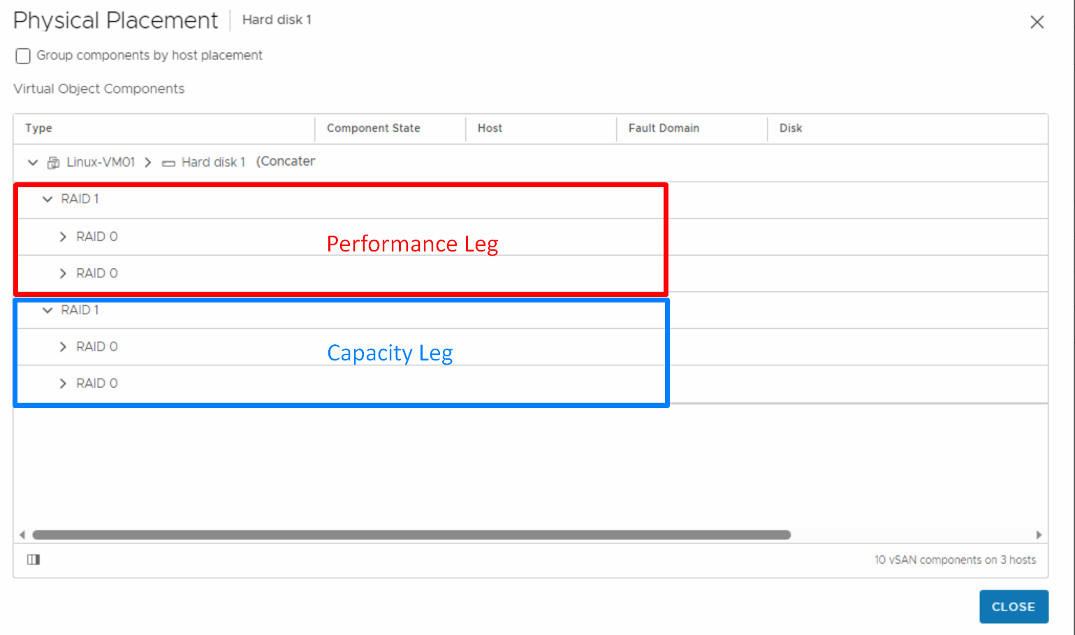Expand the first RAID 0 under Performance Leg
Image resolution: width=1075 pixels, height=635 pixels.
[62, 236]
